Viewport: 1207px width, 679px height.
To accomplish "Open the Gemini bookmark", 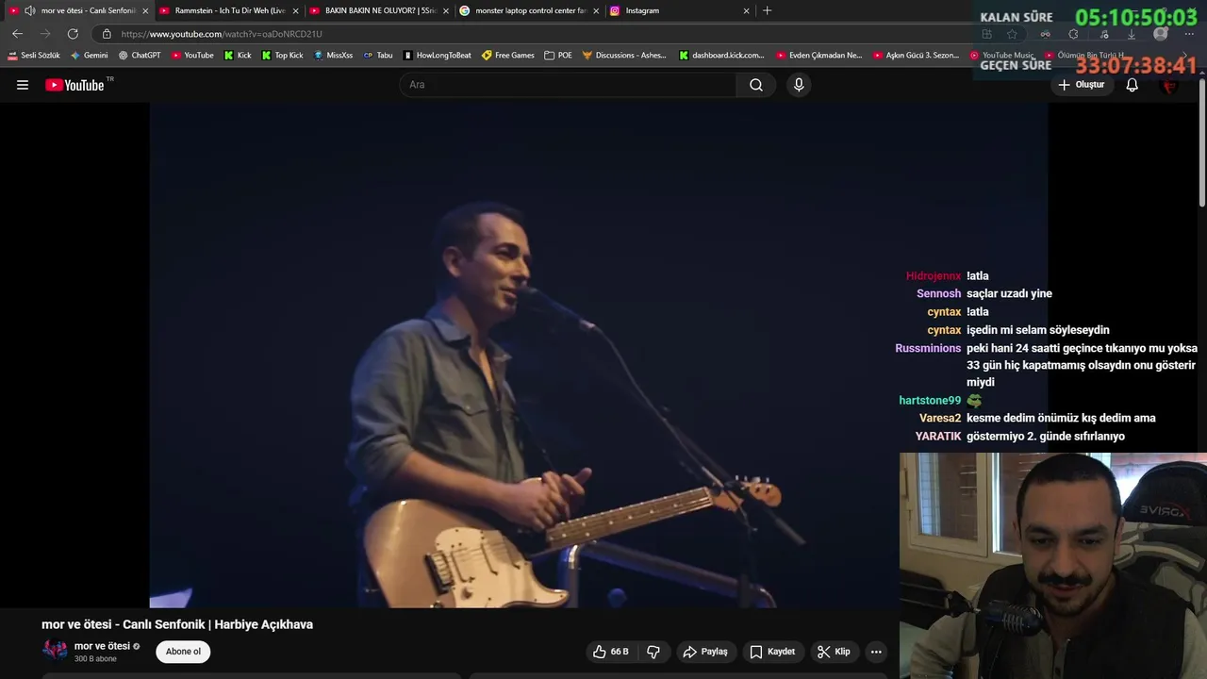I will [x=90, y=56].
